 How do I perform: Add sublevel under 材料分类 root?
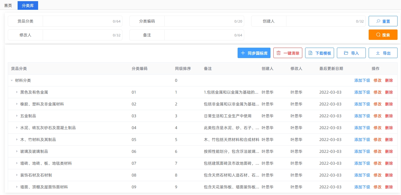362,81
